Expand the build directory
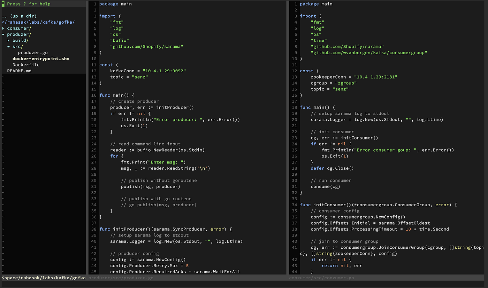488x288 pixels. 21,40
